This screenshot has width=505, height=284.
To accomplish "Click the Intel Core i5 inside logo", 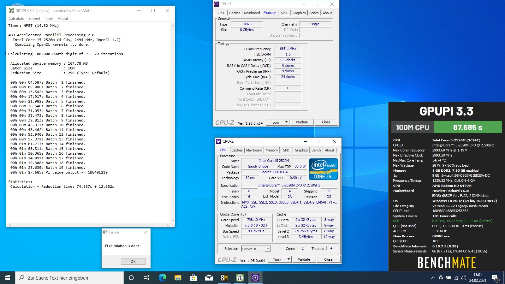I will 324,169.
